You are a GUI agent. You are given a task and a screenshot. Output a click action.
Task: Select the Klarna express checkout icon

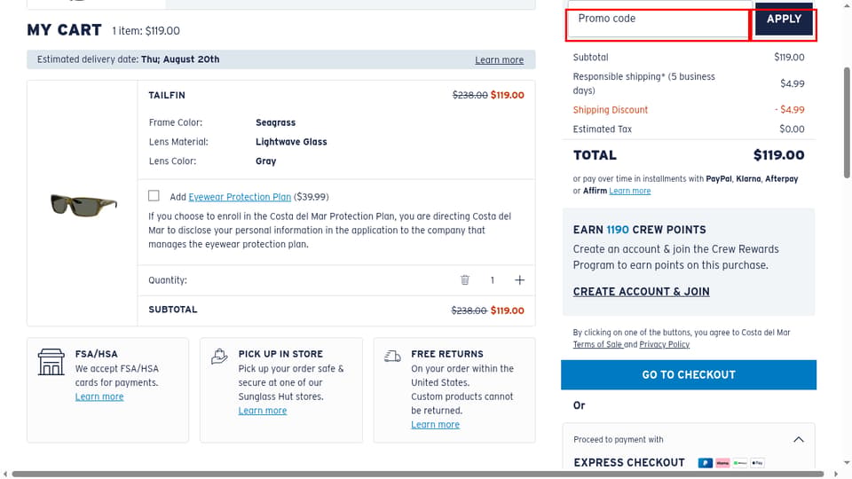(x=722, y=463)
